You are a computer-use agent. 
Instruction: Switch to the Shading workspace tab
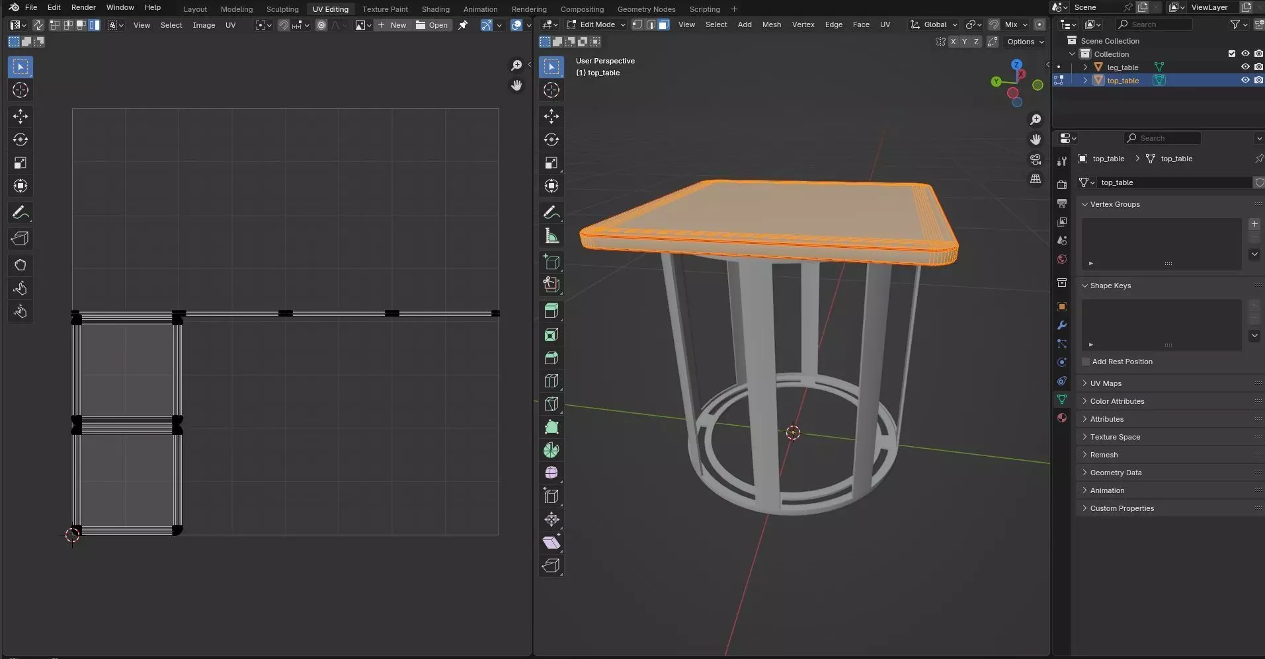pos(435,9)
